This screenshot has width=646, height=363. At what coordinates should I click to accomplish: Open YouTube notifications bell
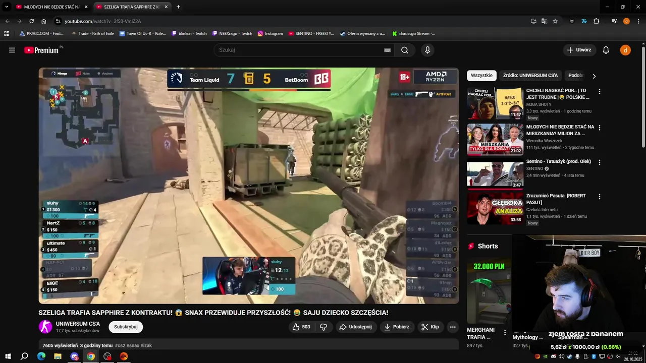pos(606,50)
